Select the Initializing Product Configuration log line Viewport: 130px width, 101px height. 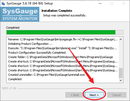click(30, 44)
